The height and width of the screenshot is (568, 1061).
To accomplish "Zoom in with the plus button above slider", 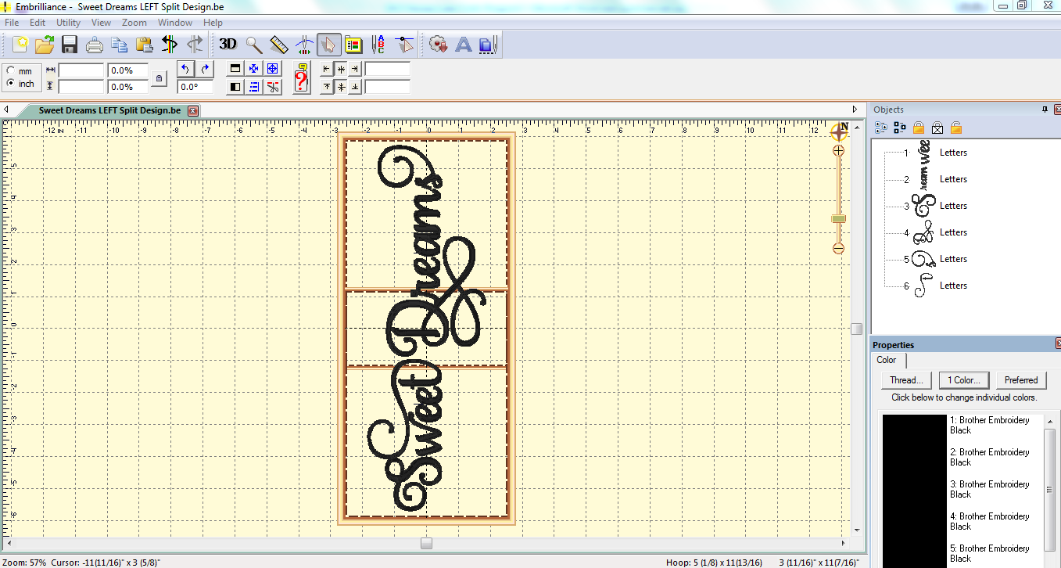I will (838, 150).
